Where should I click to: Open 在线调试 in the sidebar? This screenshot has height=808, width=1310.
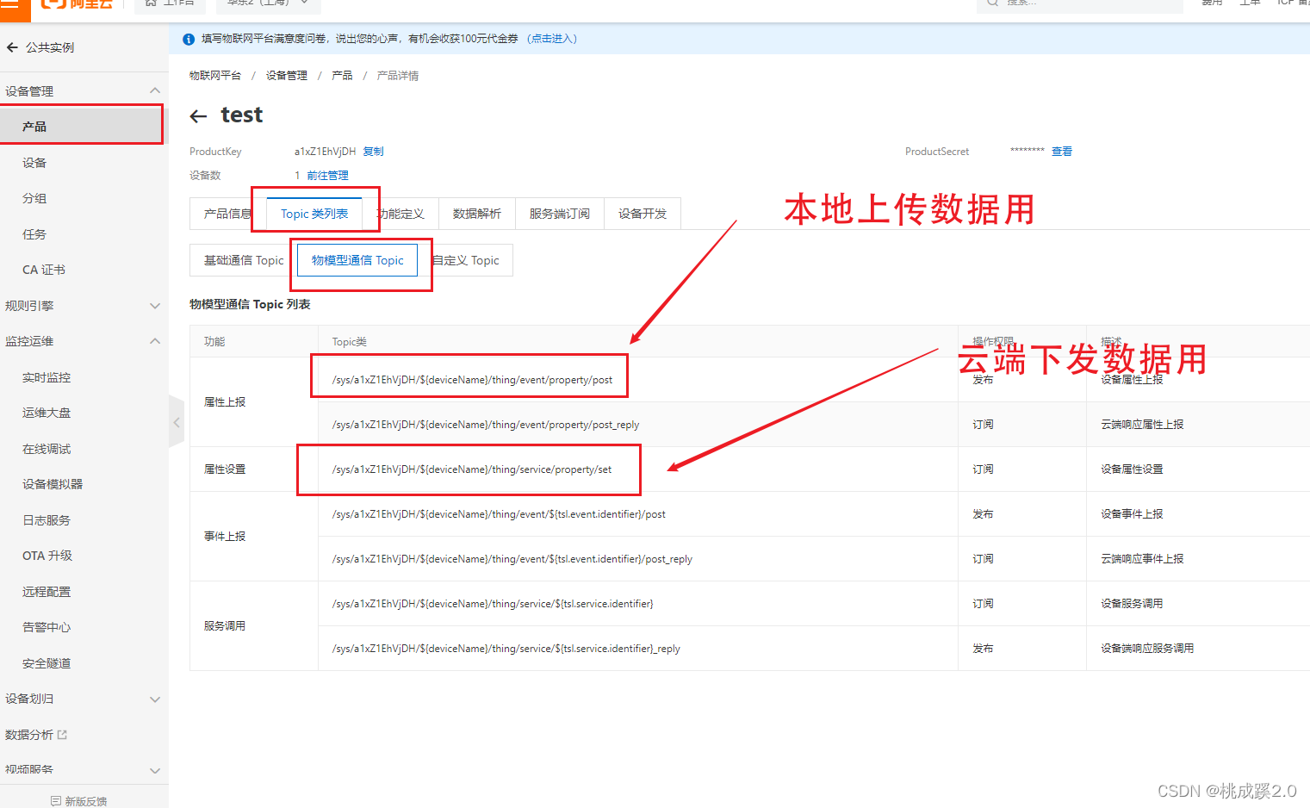pyautogui.click(x=47, y=449)
